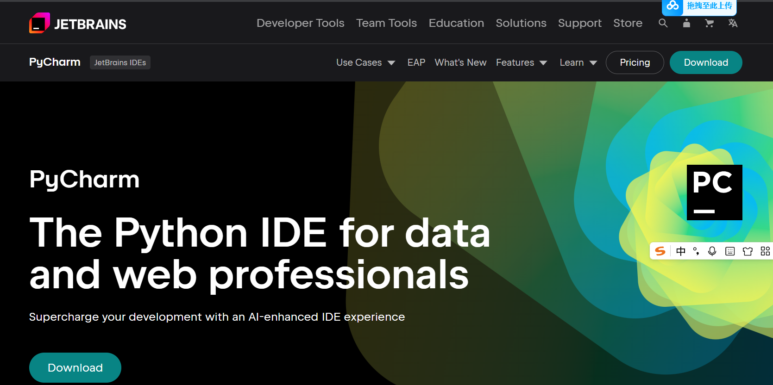Open the Developer Tools menu

(x=301, y=23)
